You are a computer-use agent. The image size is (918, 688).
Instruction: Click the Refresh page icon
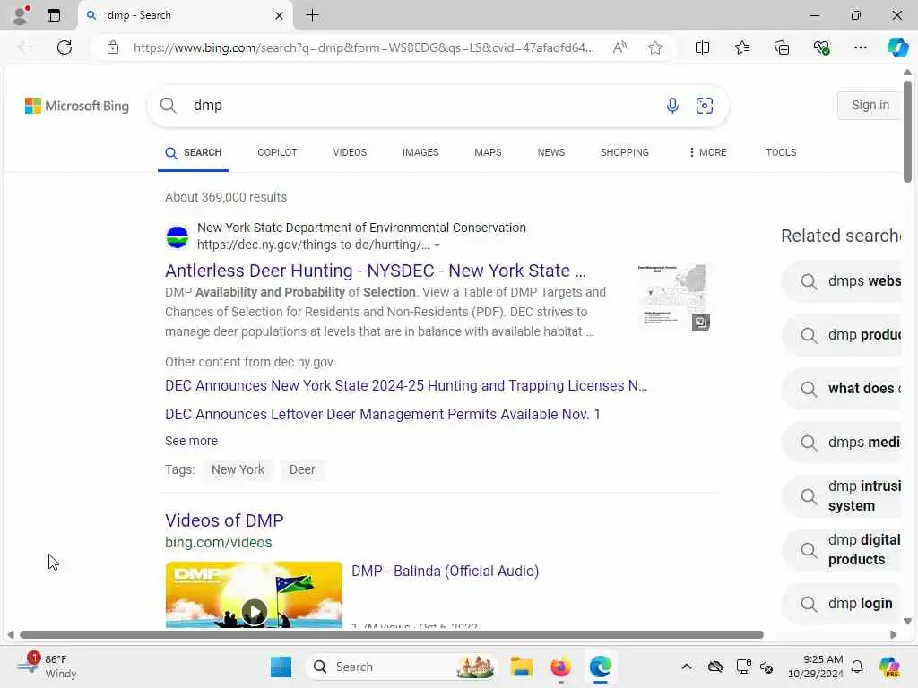click(x=65, y=47)
